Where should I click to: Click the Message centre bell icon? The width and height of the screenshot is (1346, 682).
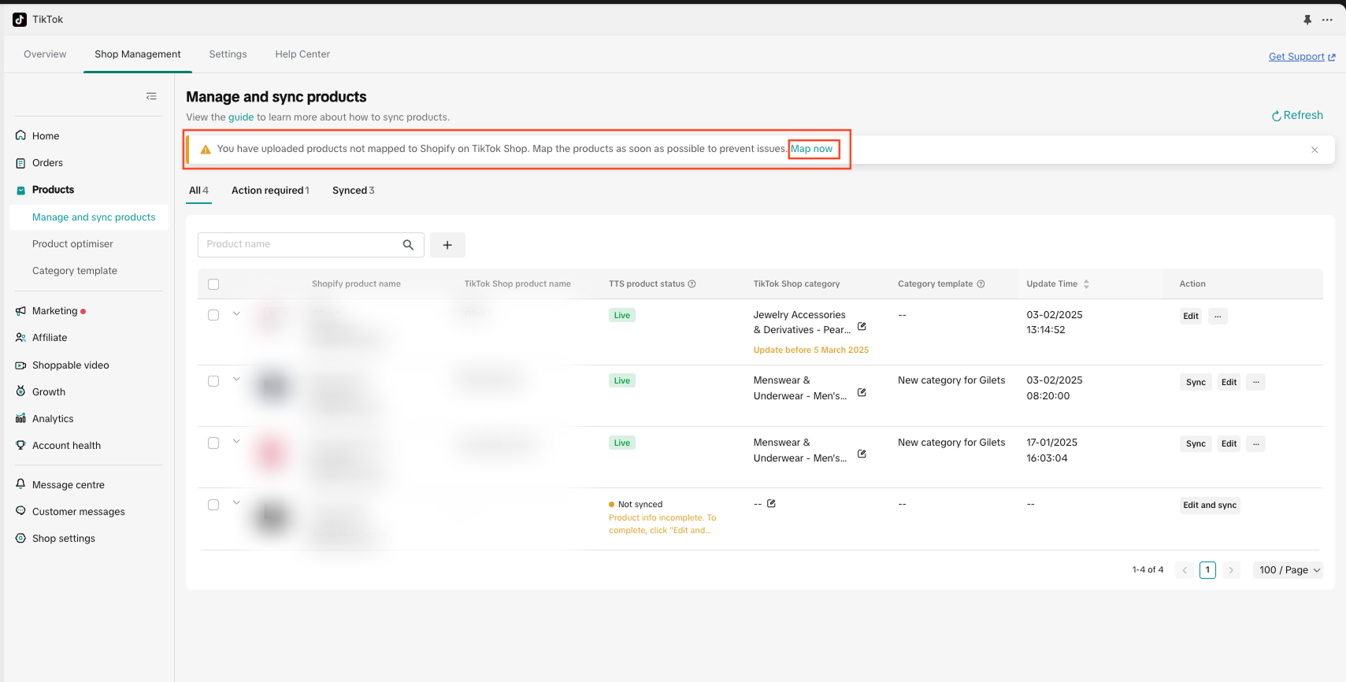click(20, 484)
